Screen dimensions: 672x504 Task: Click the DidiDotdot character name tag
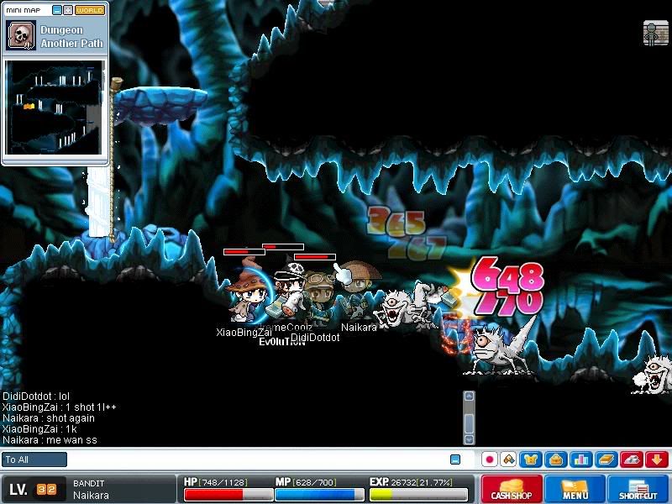[x=316, y=338]
